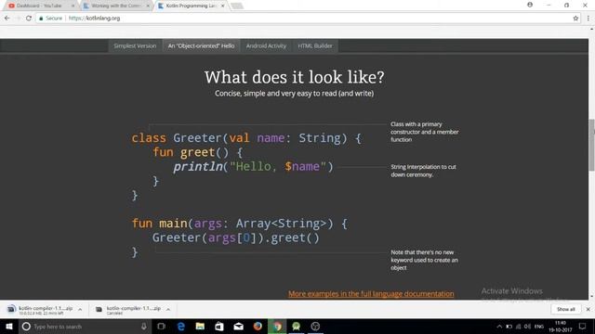The width and height of the screenshot is (595, 334).
Task: Open the taskbar clock and date
Action: [560, 327]
